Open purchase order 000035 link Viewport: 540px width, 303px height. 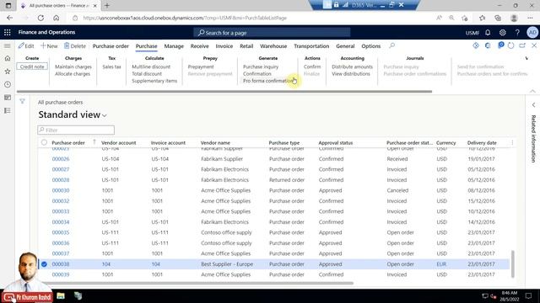tap(61, 232)
